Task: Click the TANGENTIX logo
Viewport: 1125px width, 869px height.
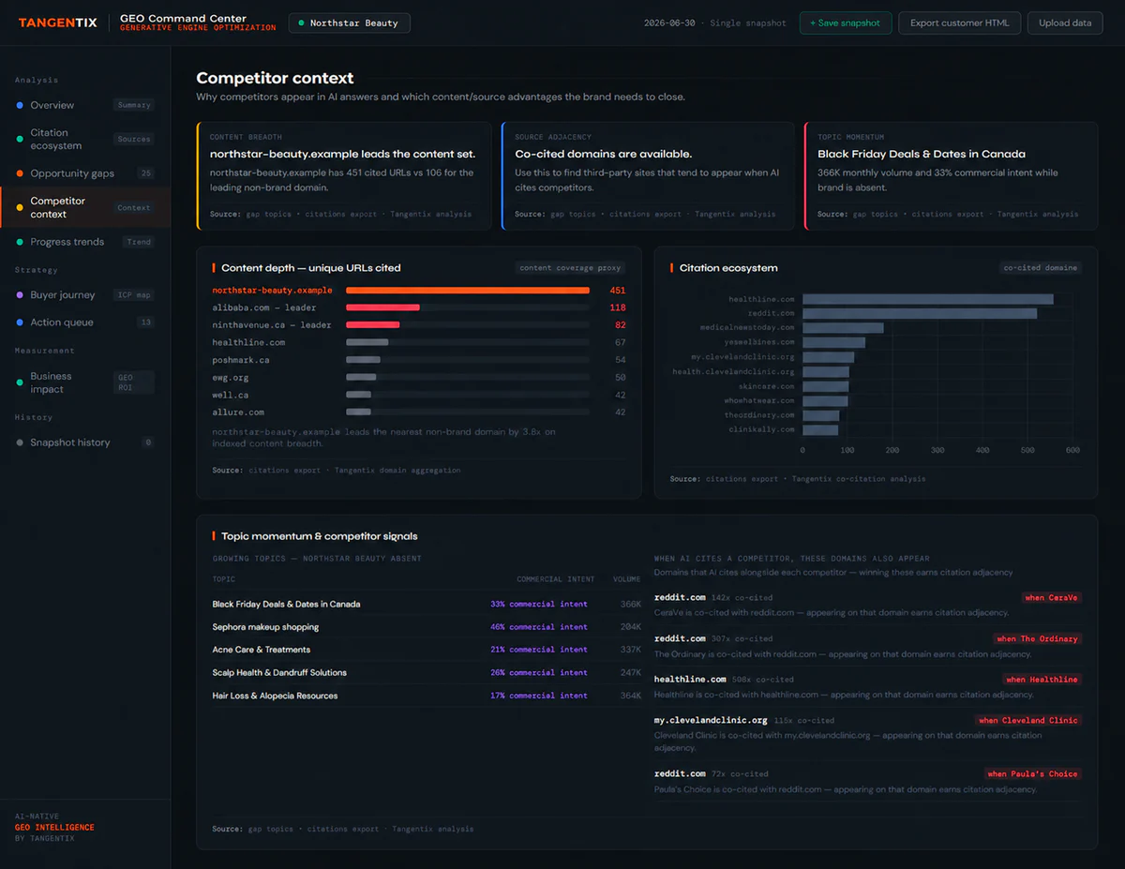Action: point(56,22)
